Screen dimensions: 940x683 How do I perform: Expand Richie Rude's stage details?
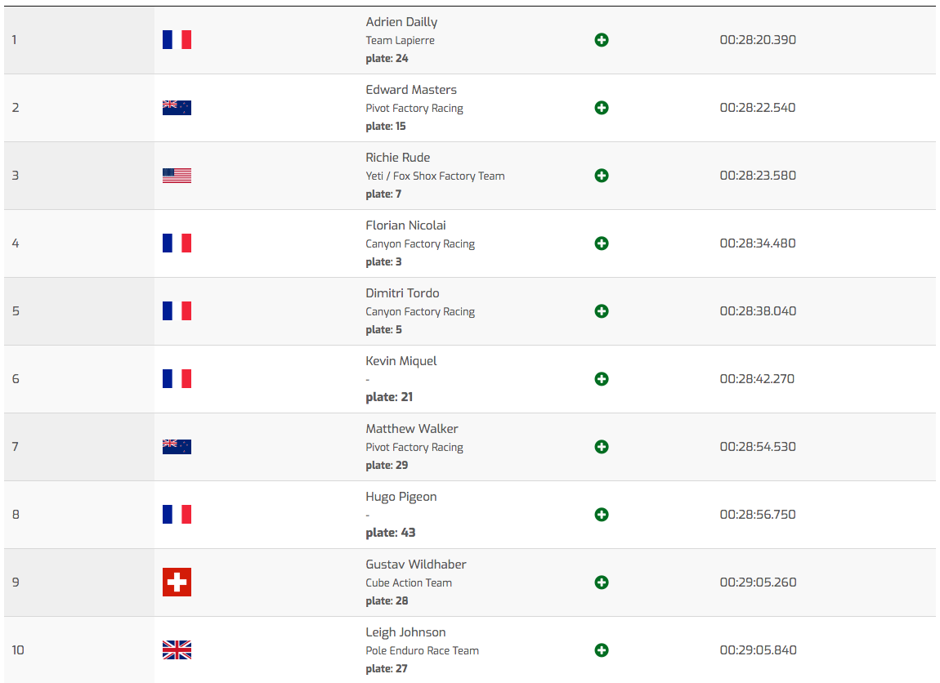pyautogui.click(x=602, y=176)
